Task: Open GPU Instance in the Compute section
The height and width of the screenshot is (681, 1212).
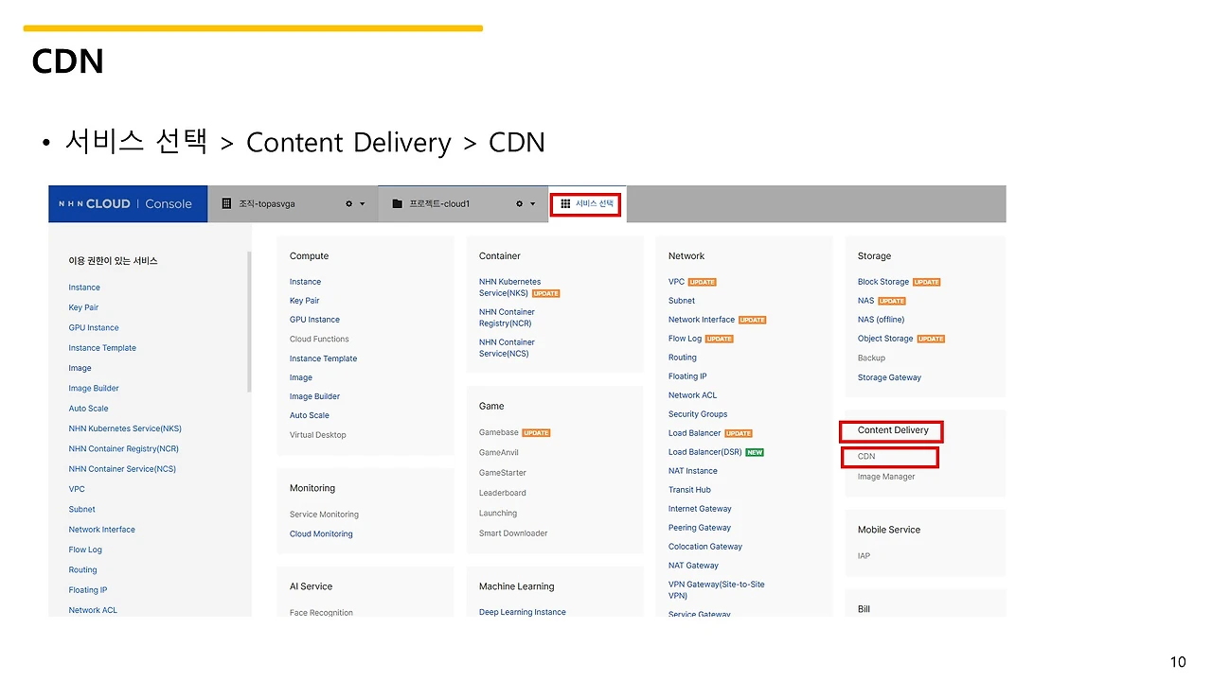Action: (314, 320)
